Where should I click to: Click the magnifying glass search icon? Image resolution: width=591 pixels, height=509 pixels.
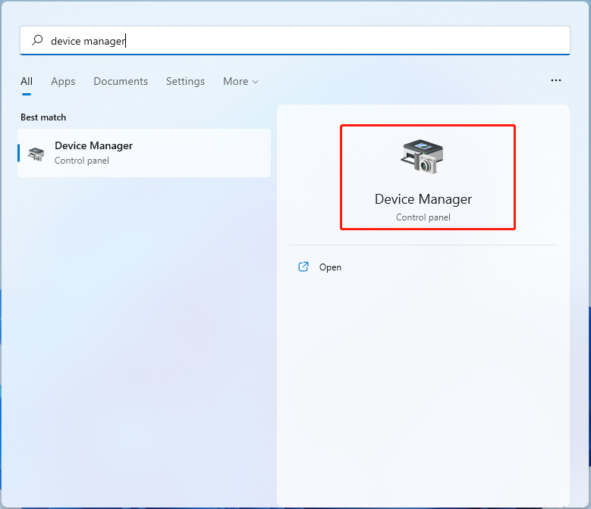[x=37, y=40]
